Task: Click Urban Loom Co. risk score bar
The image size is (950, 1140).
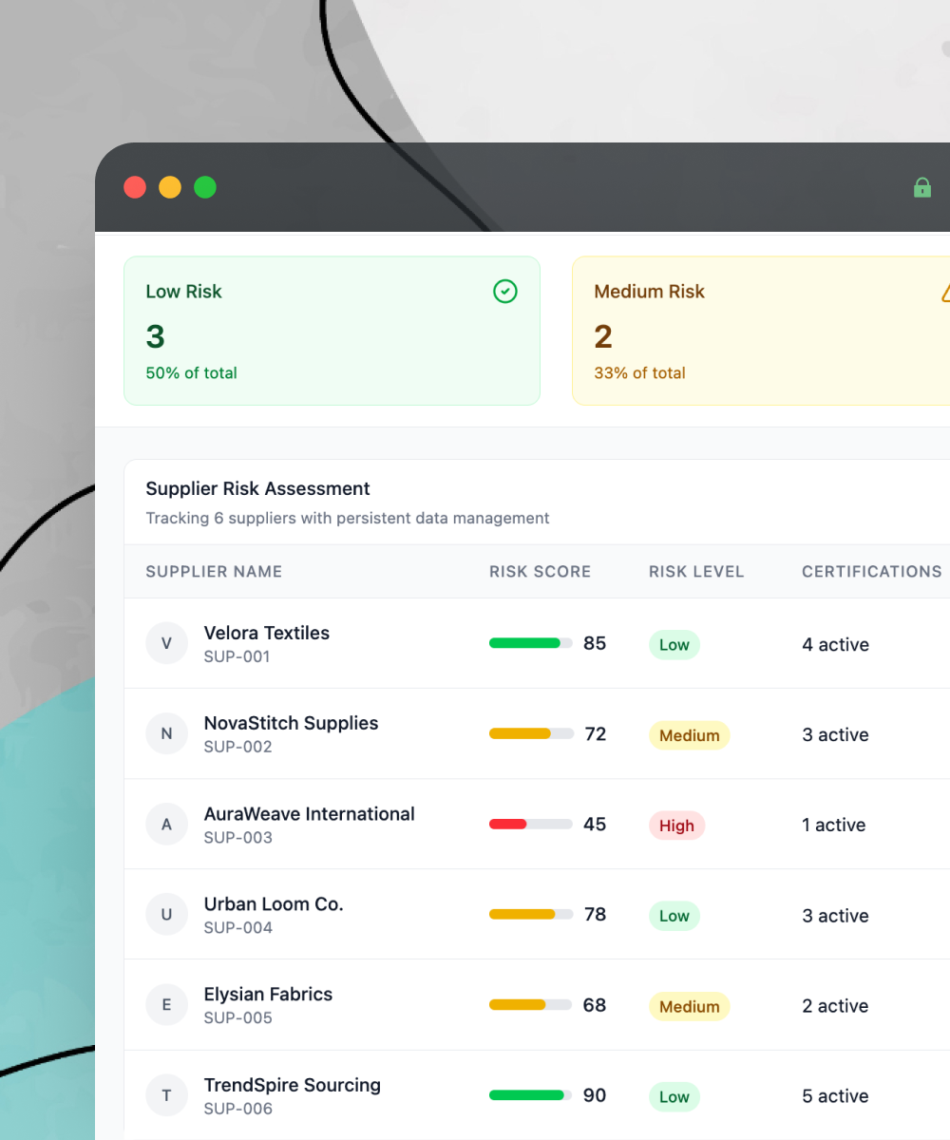Action: point(531,914)
